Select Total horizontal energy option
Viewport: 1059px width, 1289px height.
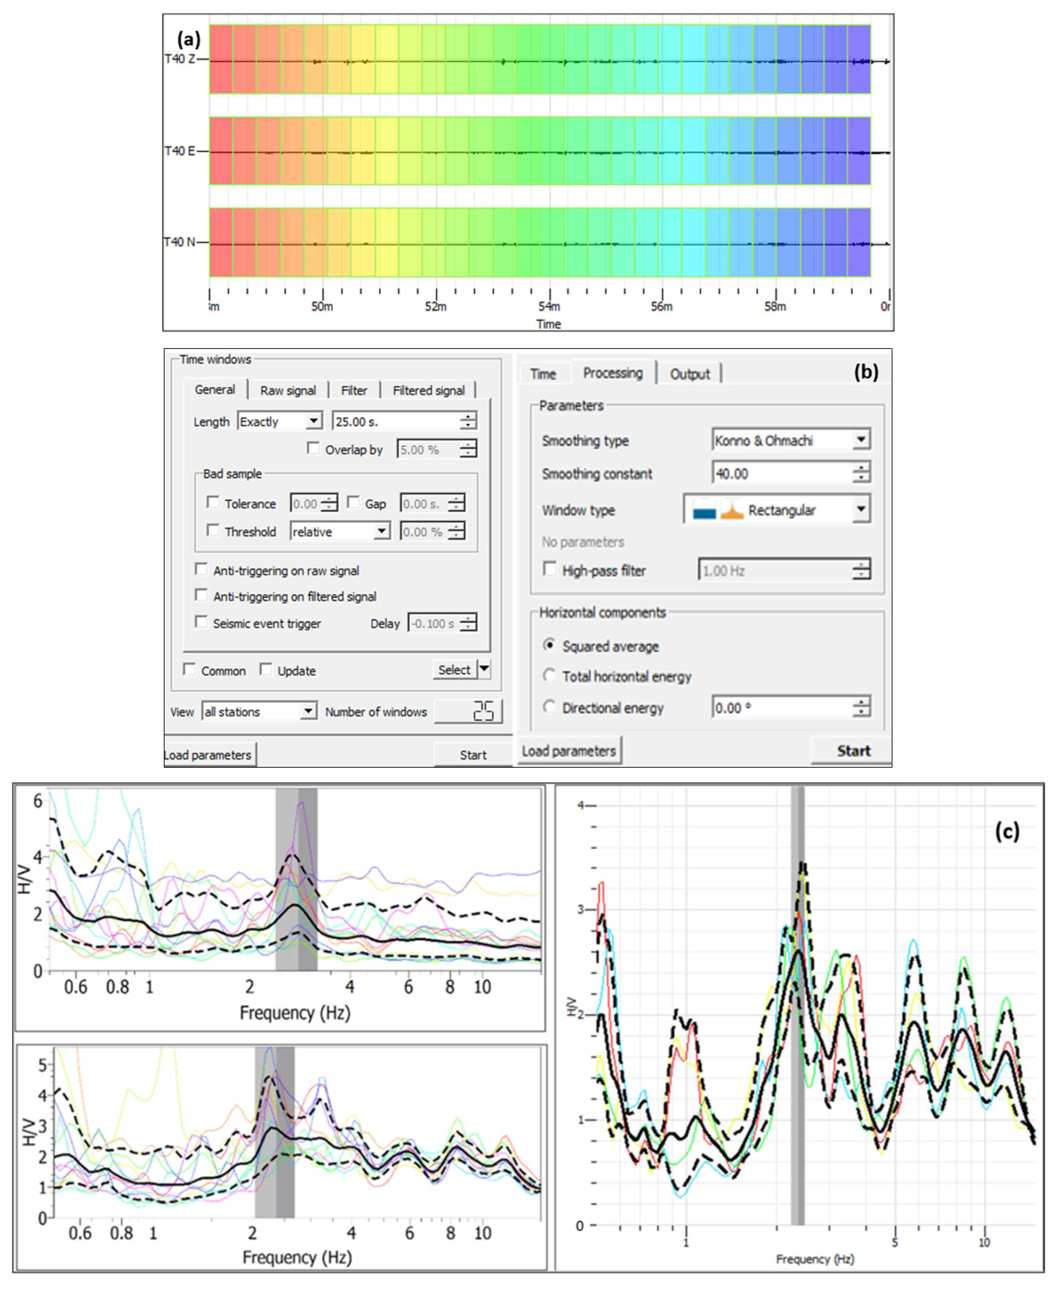pos(549,675)
